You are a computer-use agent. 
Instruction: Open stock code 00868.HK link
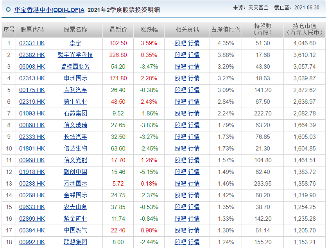point(32,125)
